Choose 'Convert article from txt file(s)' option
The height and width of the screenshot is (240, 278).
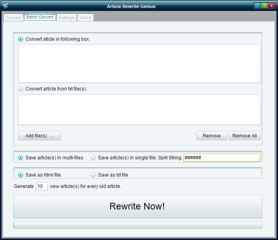click(21, 89)
